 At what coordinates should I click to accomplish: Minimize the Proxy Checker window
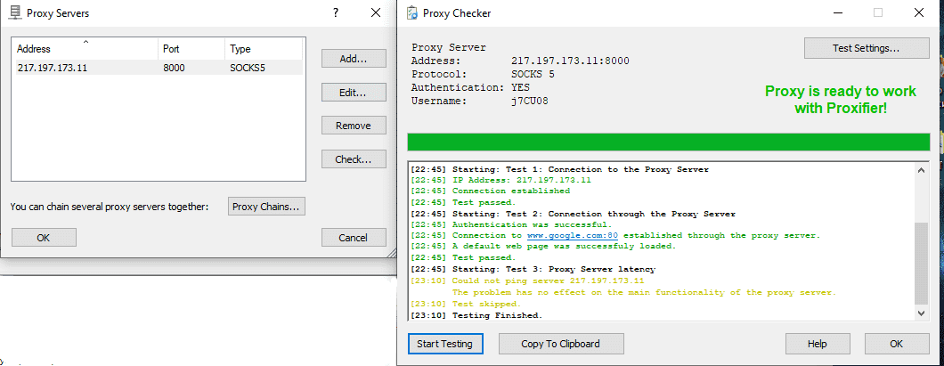click(837, 13)
